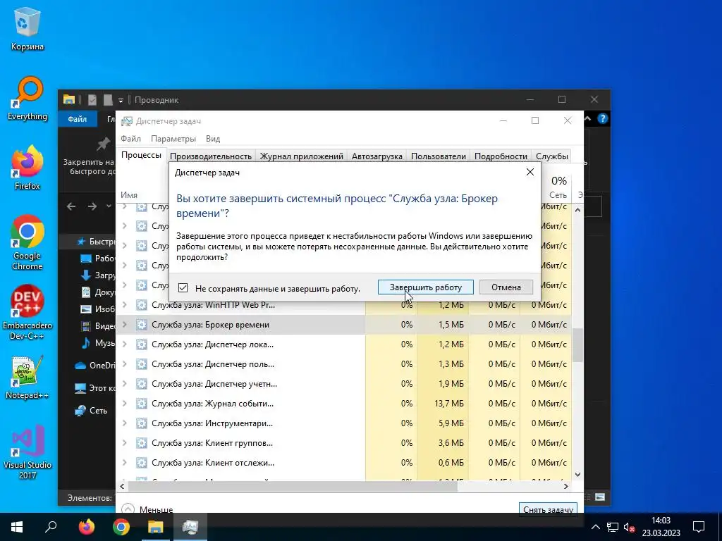Switch to the Пользователи tab

[439, 156]
